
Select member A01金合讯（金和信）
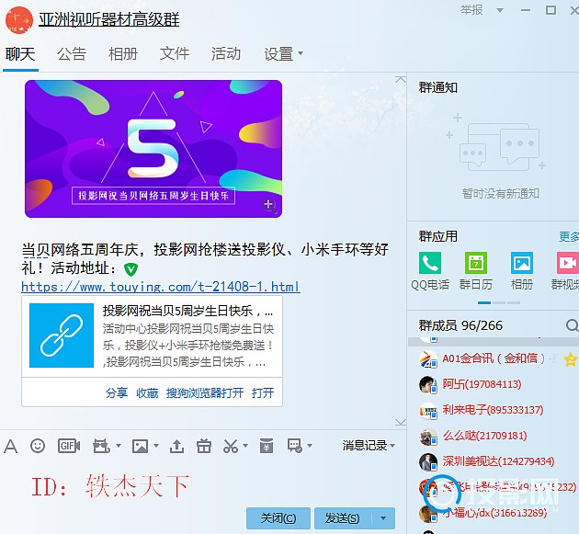pyautogui.click(x=493, y=358)
